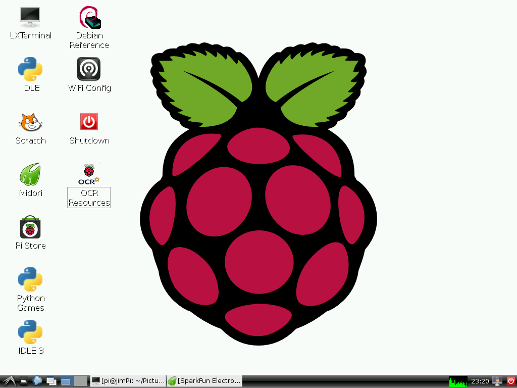This screenshot has height=388, width=517.
Task: Open the application menu launcher
Action: pos(8,380)
